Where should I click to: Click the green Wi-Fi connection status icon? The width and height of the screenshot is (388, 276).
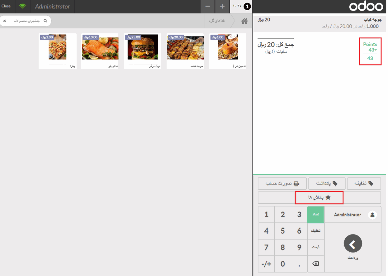click(22, 6)
